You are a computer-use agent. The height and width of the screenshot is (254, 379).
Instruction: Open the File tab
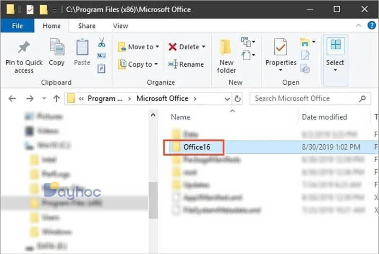(18, 26)
